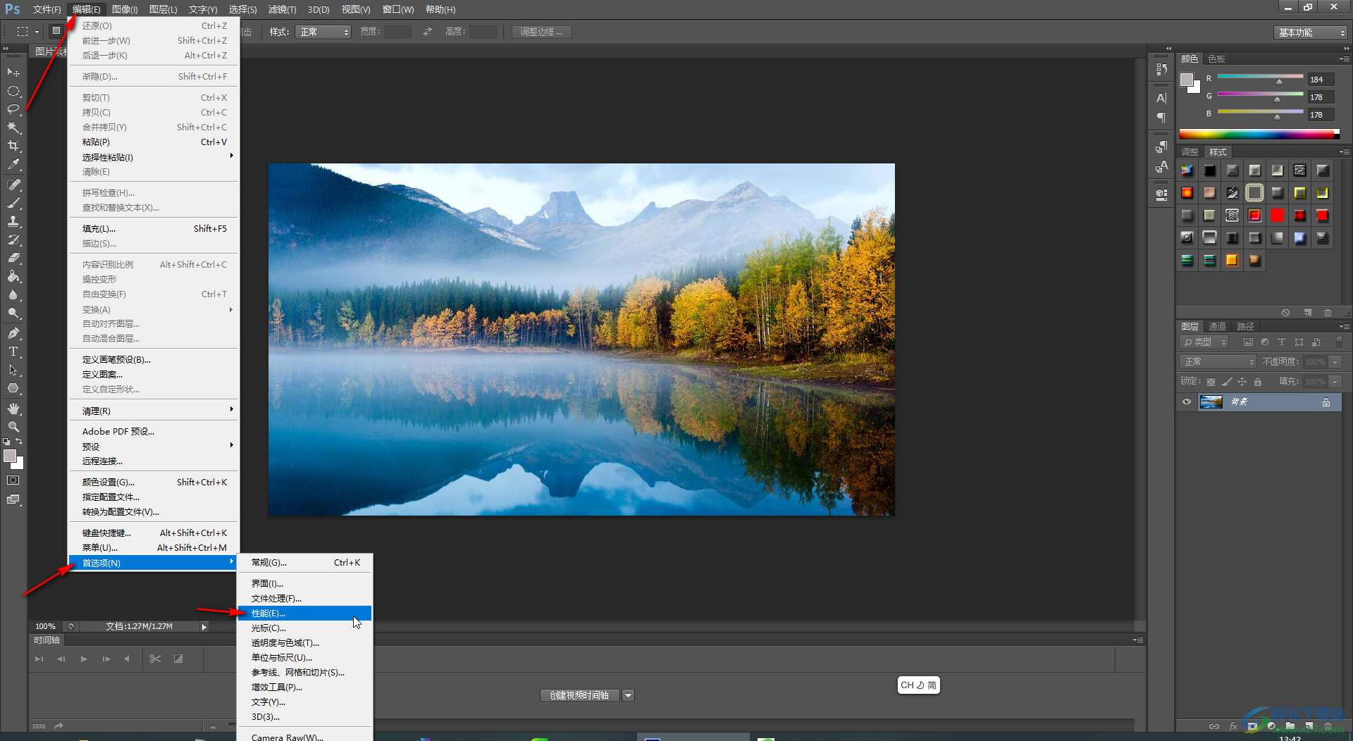
Task: Toggle lock all padlock icon
Action: [1258, 382]
